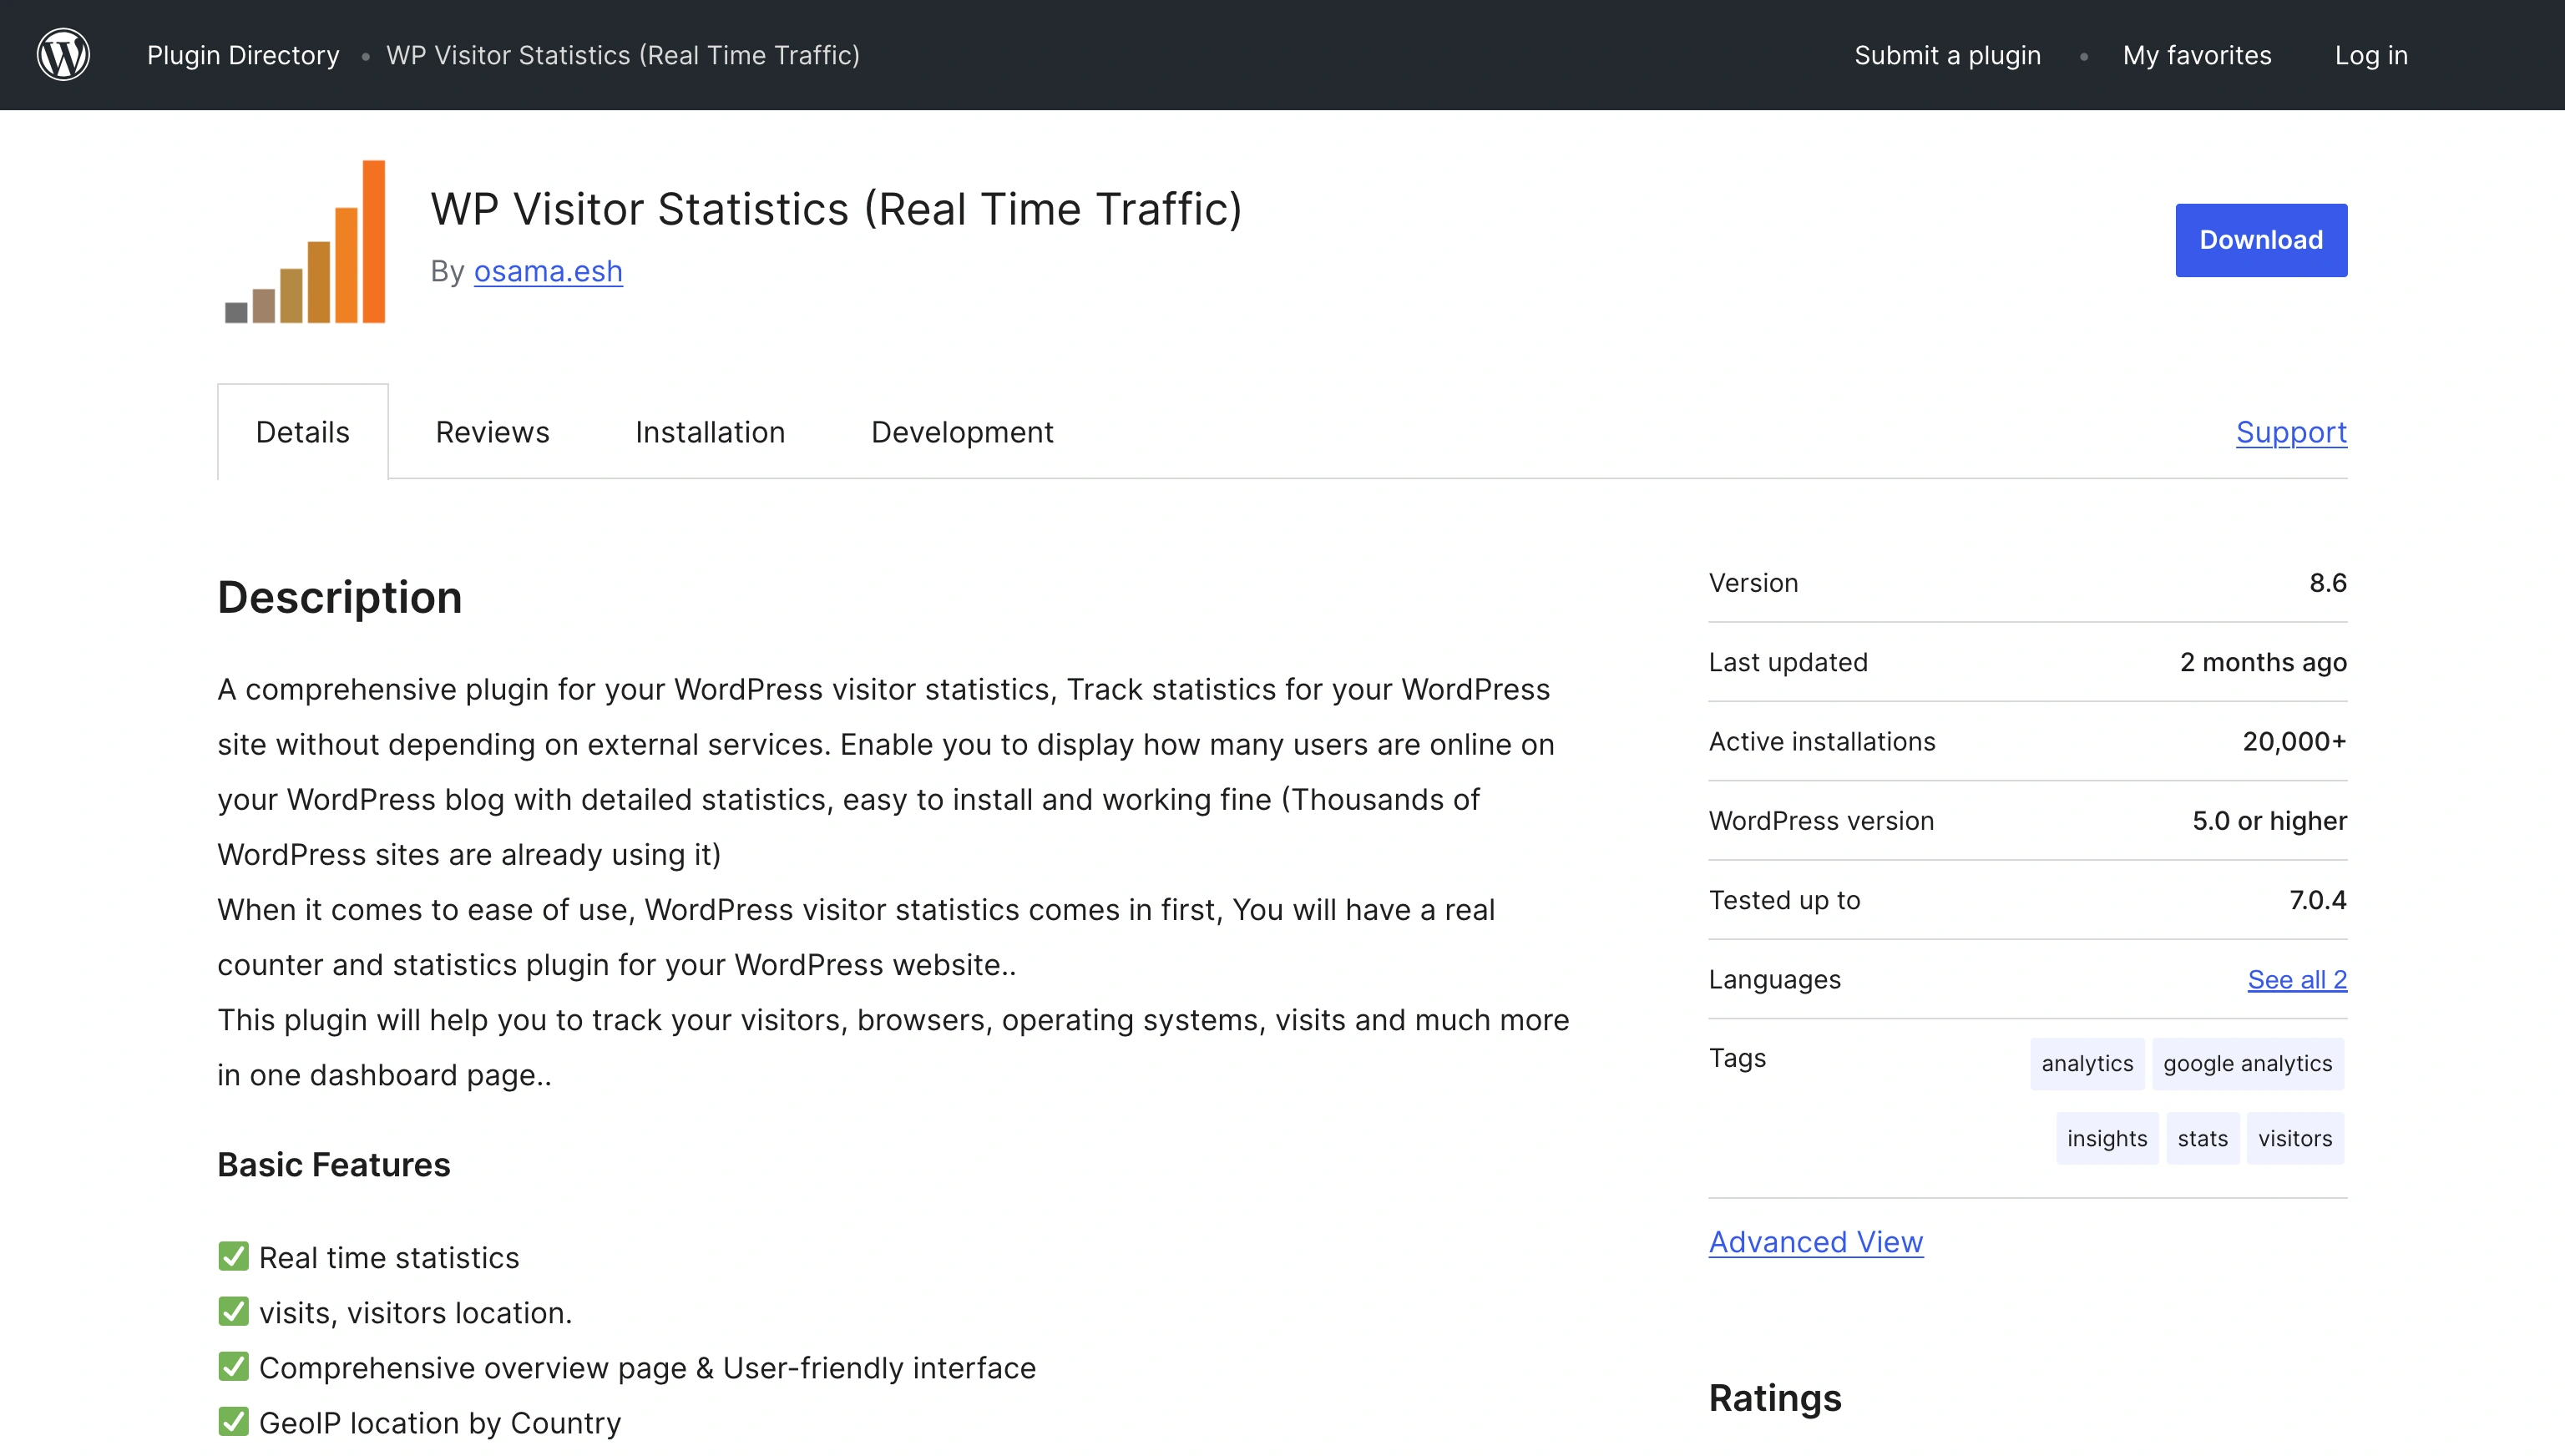Switch to the Reviews tab
The height and width of the screenshot is (1456, 2565).
pos(492,432)
